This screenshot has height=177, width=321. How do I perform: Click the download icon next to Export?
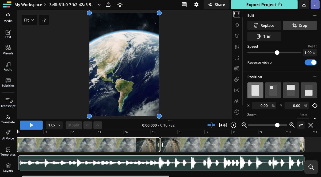pos(304,5)
